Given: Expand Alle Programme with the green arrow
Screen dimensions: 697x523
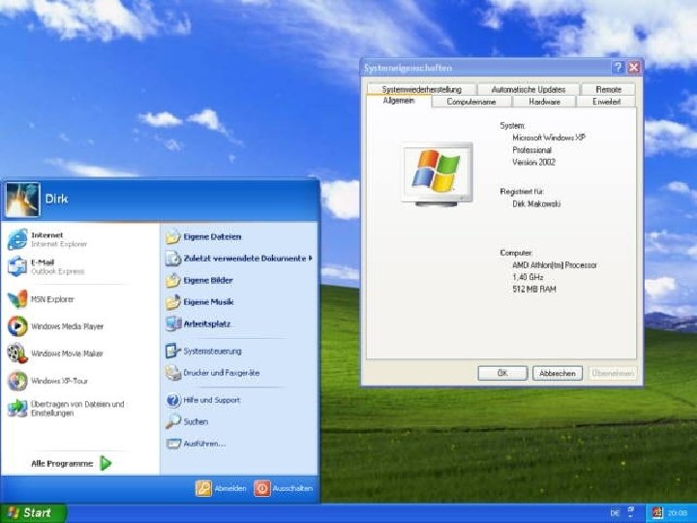Looking at the screenshot, I should [x=106, y=463].
